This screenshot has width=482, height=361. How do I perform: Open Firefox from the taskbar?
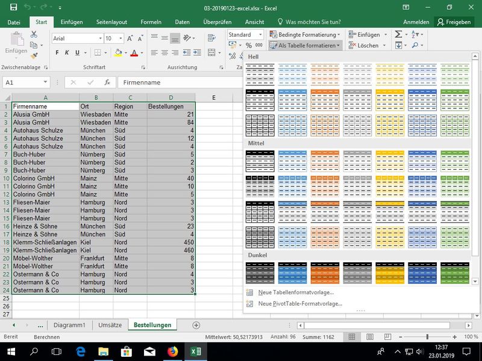[x=172, y=351]
